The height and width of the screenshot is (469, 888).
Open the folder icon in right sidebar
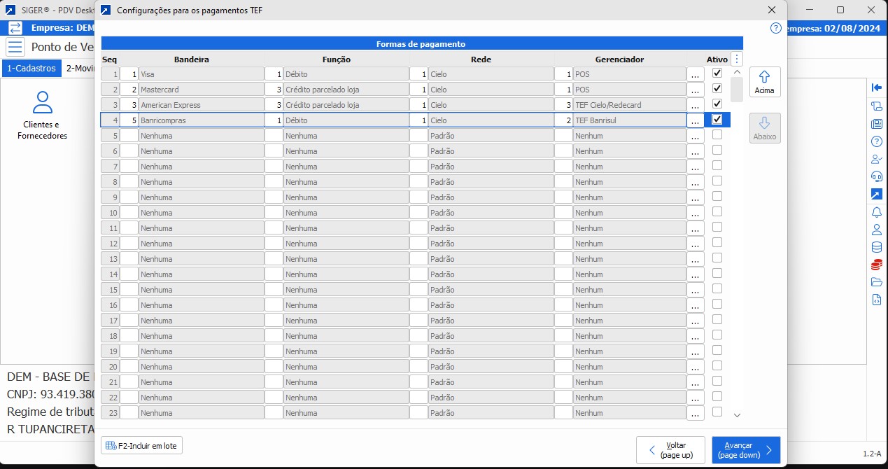point(876,282)
